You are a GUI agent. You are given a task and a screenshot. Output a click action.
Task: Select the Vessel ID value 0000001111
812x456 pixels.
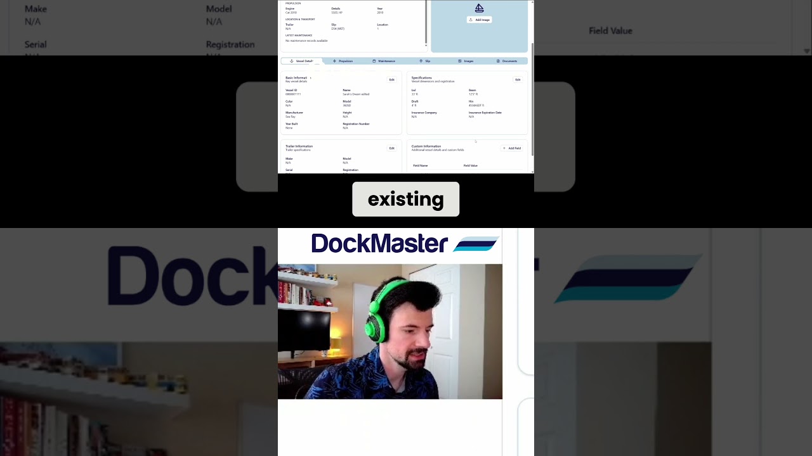[x=293, y=94]
